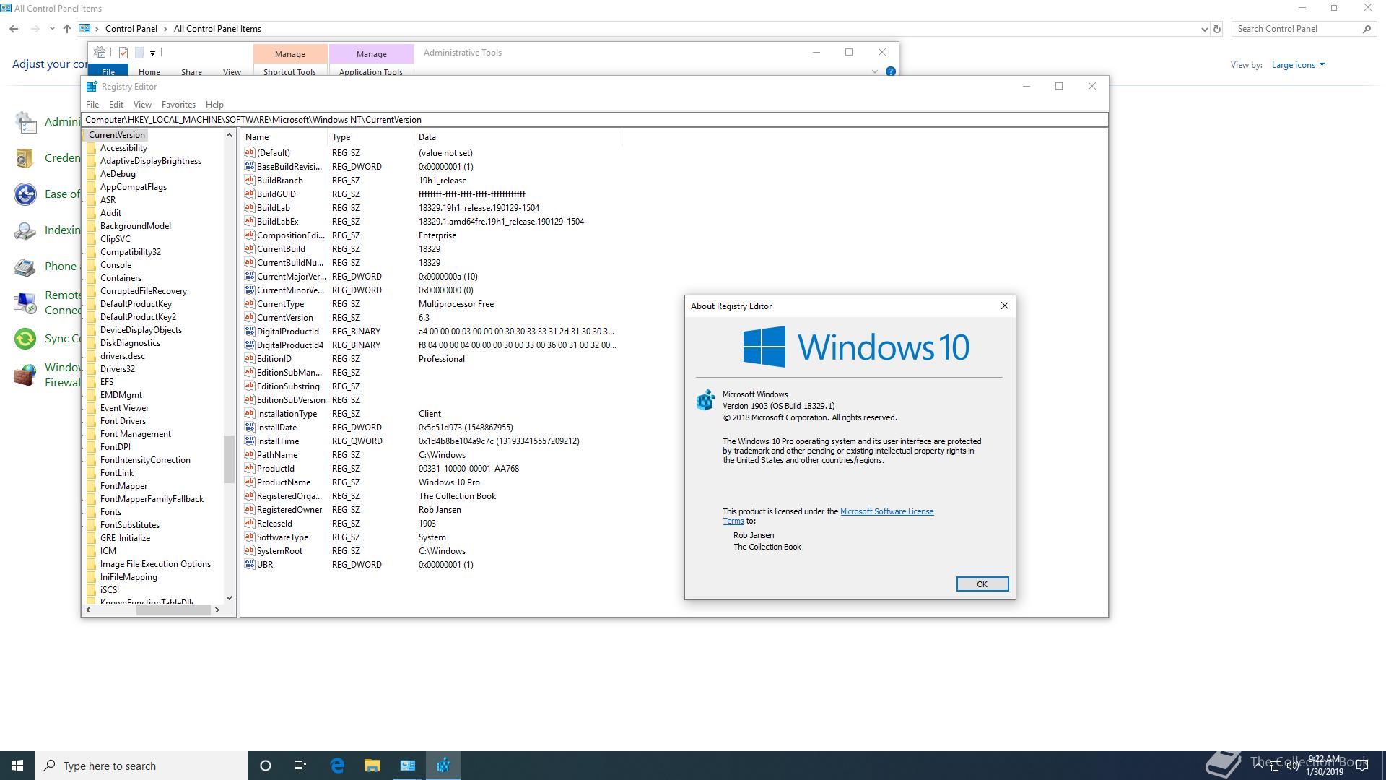The image size is (1386, 780).
Task: Click the tree horizontal scrollbar thumb
Action: tap(173, 610)
